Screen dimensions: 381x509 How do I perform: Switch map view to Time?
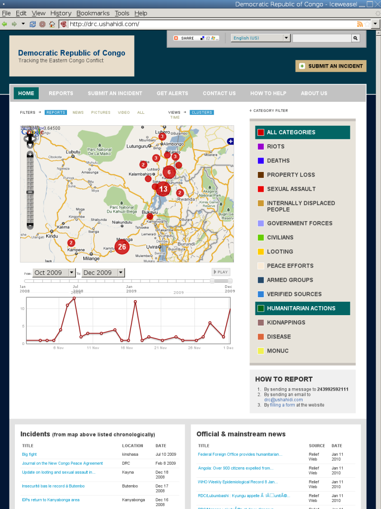coord(175,118)
